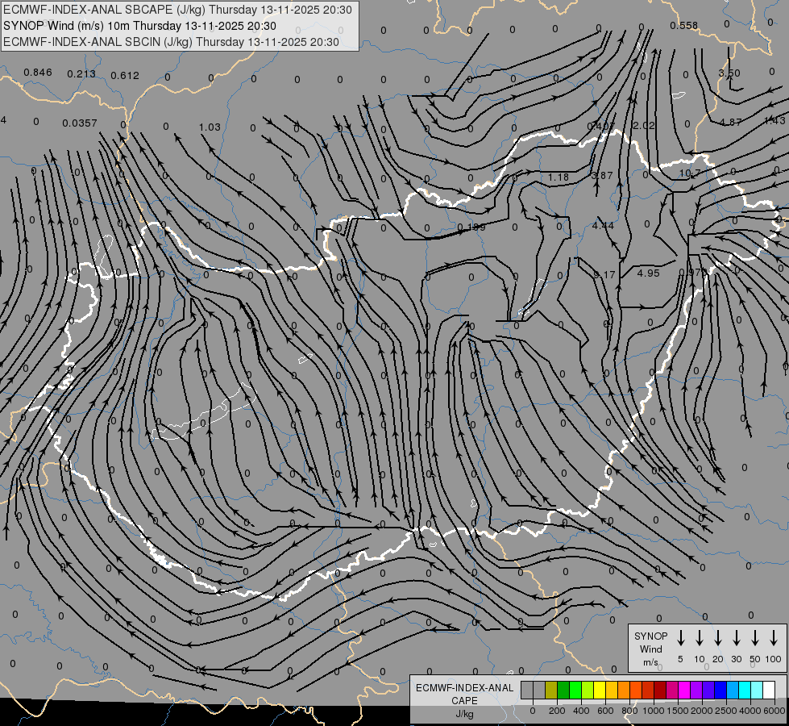The height and width of the screenshot is (726, 789).
Task: Click the 4.95 value on the map
Action: tap(648, 273)
